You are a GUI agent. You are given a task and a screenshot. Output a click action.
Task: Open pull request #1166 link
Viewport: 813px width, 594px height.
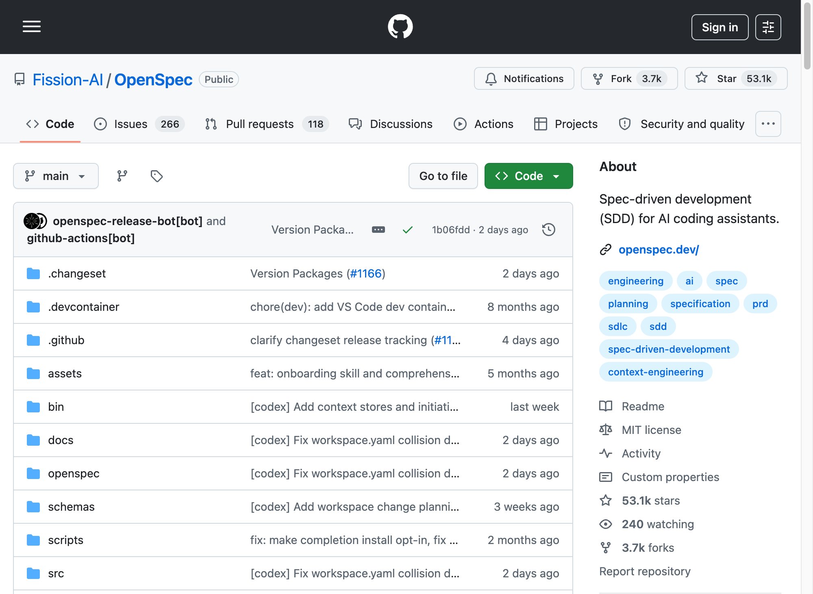(366, 273)
